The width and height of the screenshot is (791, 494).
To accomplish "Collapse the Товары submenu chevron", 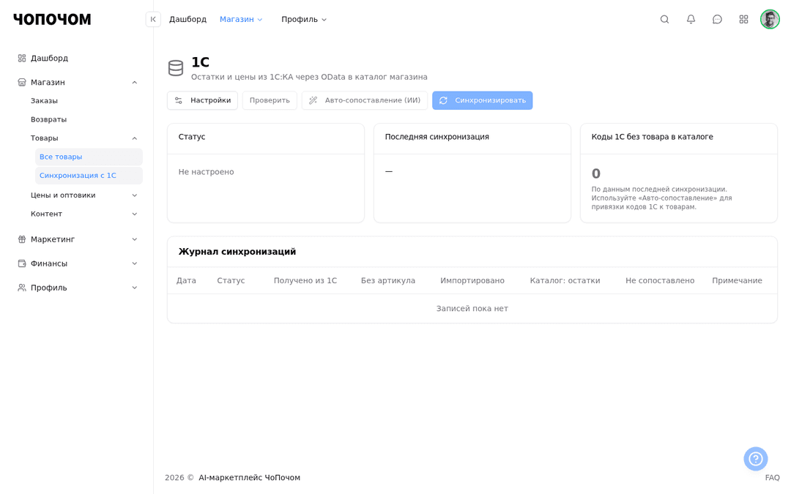I will pyautogui.click(x=135, y=138).
